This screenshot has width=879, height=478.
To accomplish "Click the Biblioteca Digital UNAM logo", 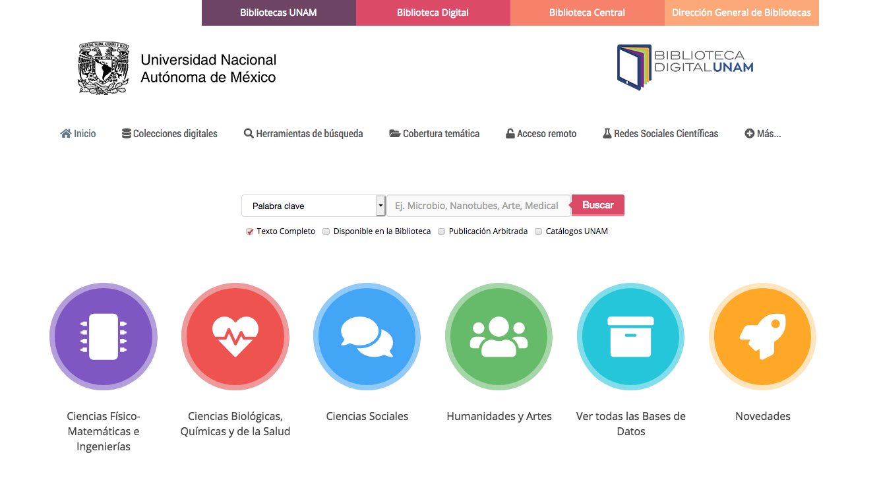I will point(685,67).
